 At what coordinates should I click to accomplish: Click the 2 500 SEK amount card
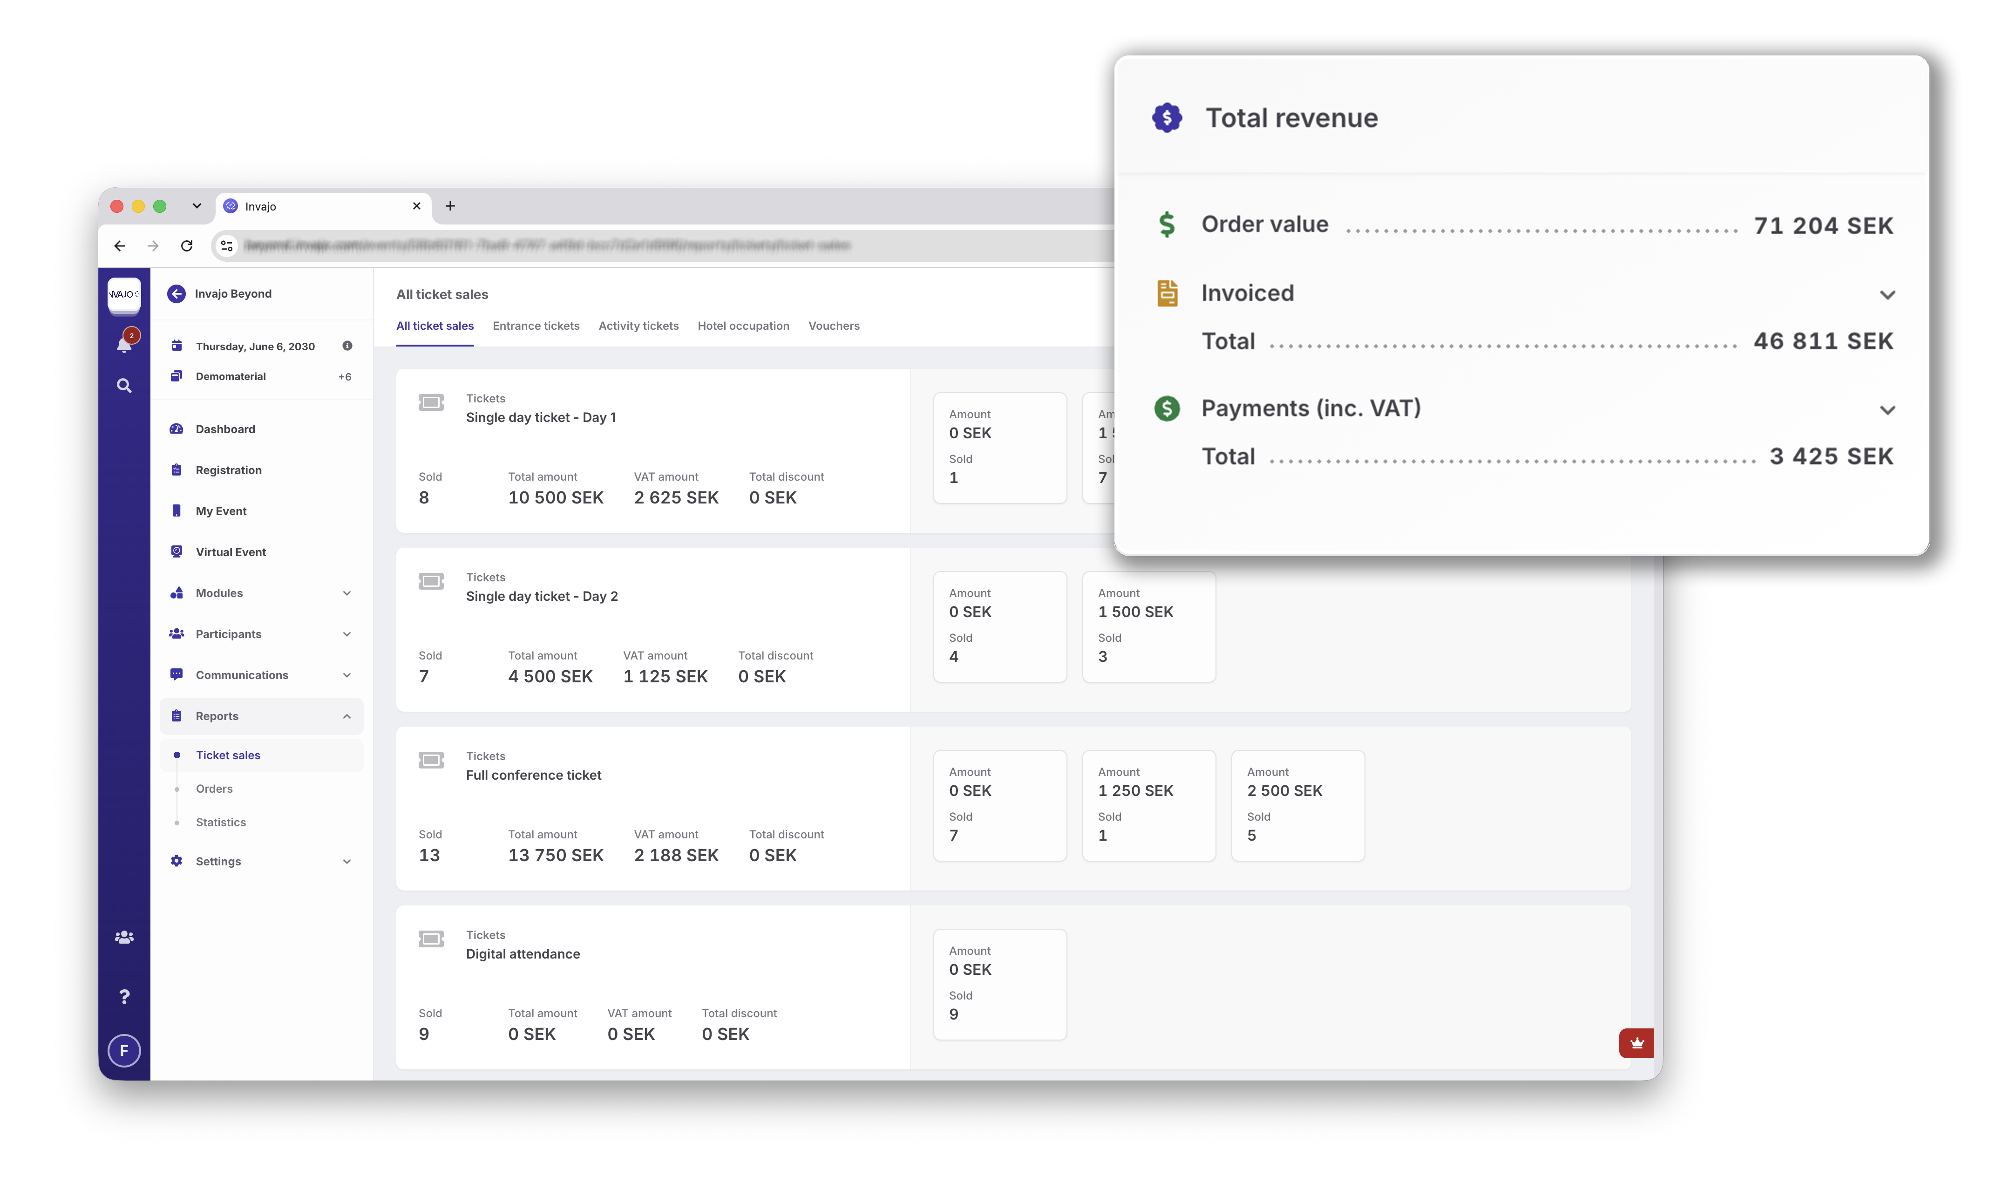(1297, 806)
